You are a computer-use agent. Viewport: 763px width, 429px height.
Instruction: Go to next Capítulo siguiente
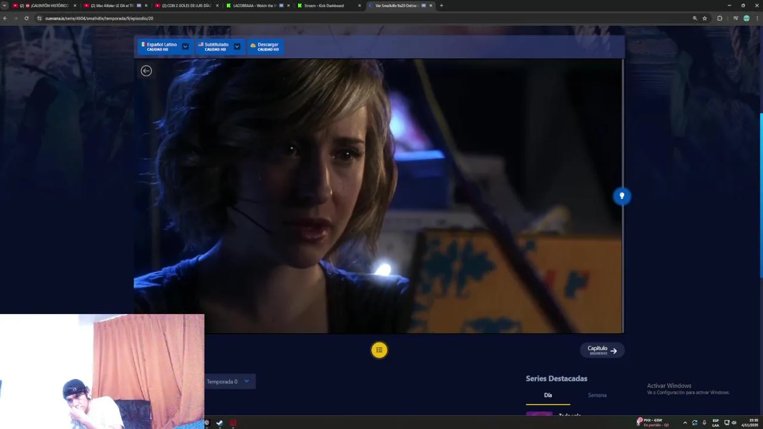(x=602, y=350)
